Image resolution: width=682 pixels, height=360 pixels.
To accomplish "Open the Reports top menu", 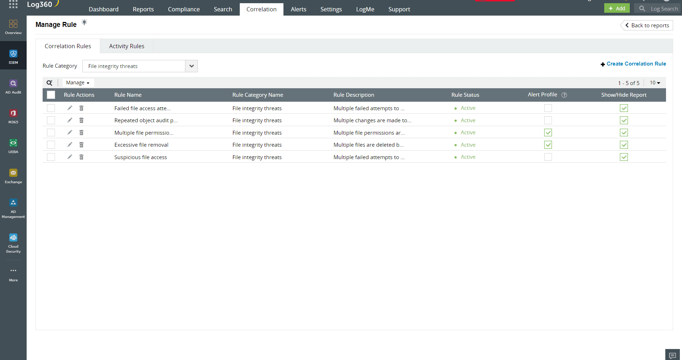I will [143, 9].
